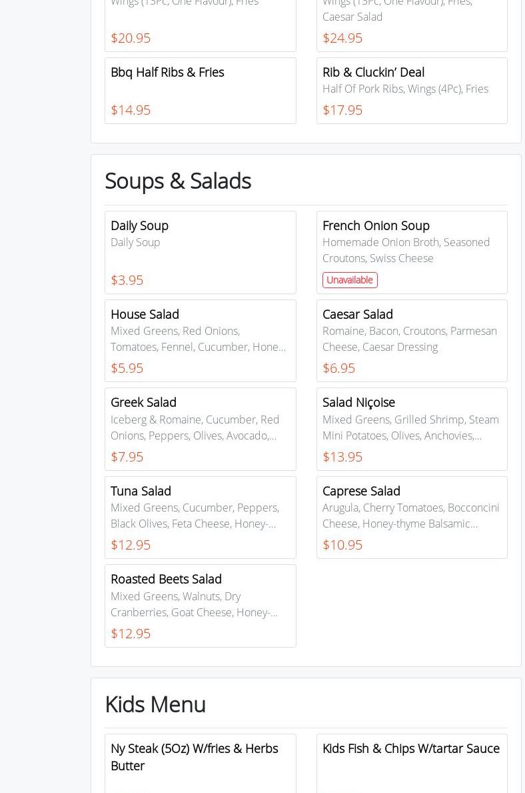Click the Kids Menu section heading

(155, 704)
